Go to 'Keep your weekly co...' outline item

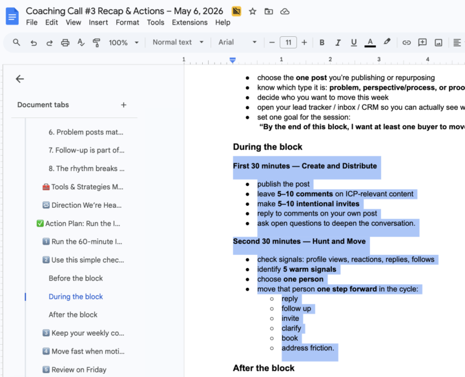pyautogui.click(x=83, y=333)
